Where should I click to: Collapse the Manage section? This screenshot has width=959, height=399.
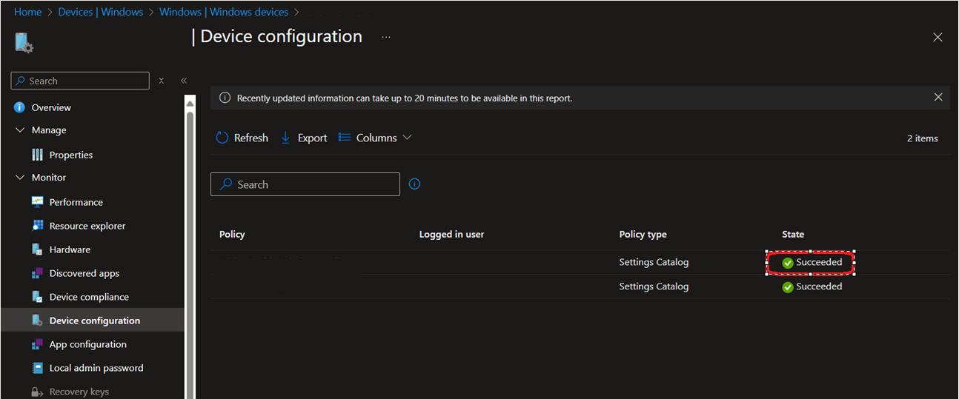[20, 130]
